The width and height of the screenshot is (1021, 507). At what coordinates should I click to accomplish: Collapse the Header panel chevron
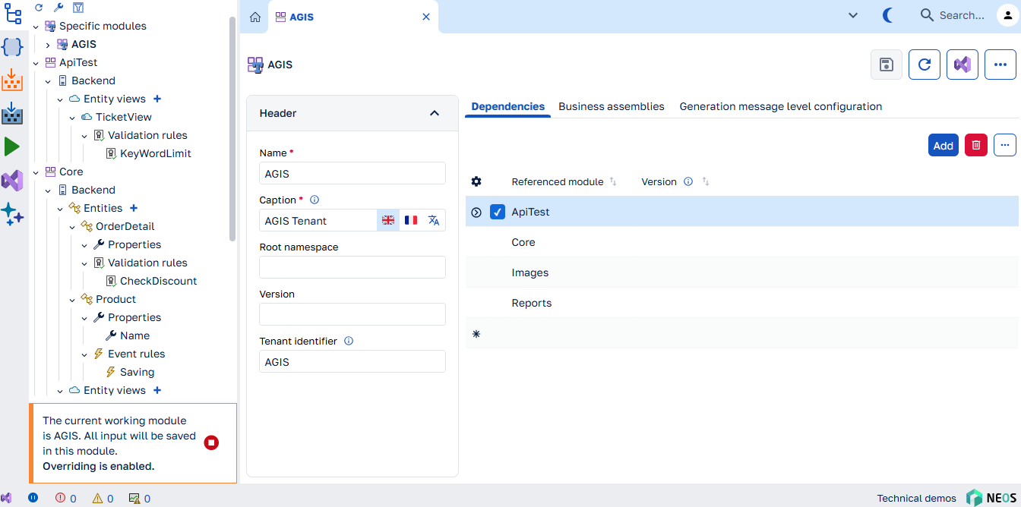pos(435,113)
